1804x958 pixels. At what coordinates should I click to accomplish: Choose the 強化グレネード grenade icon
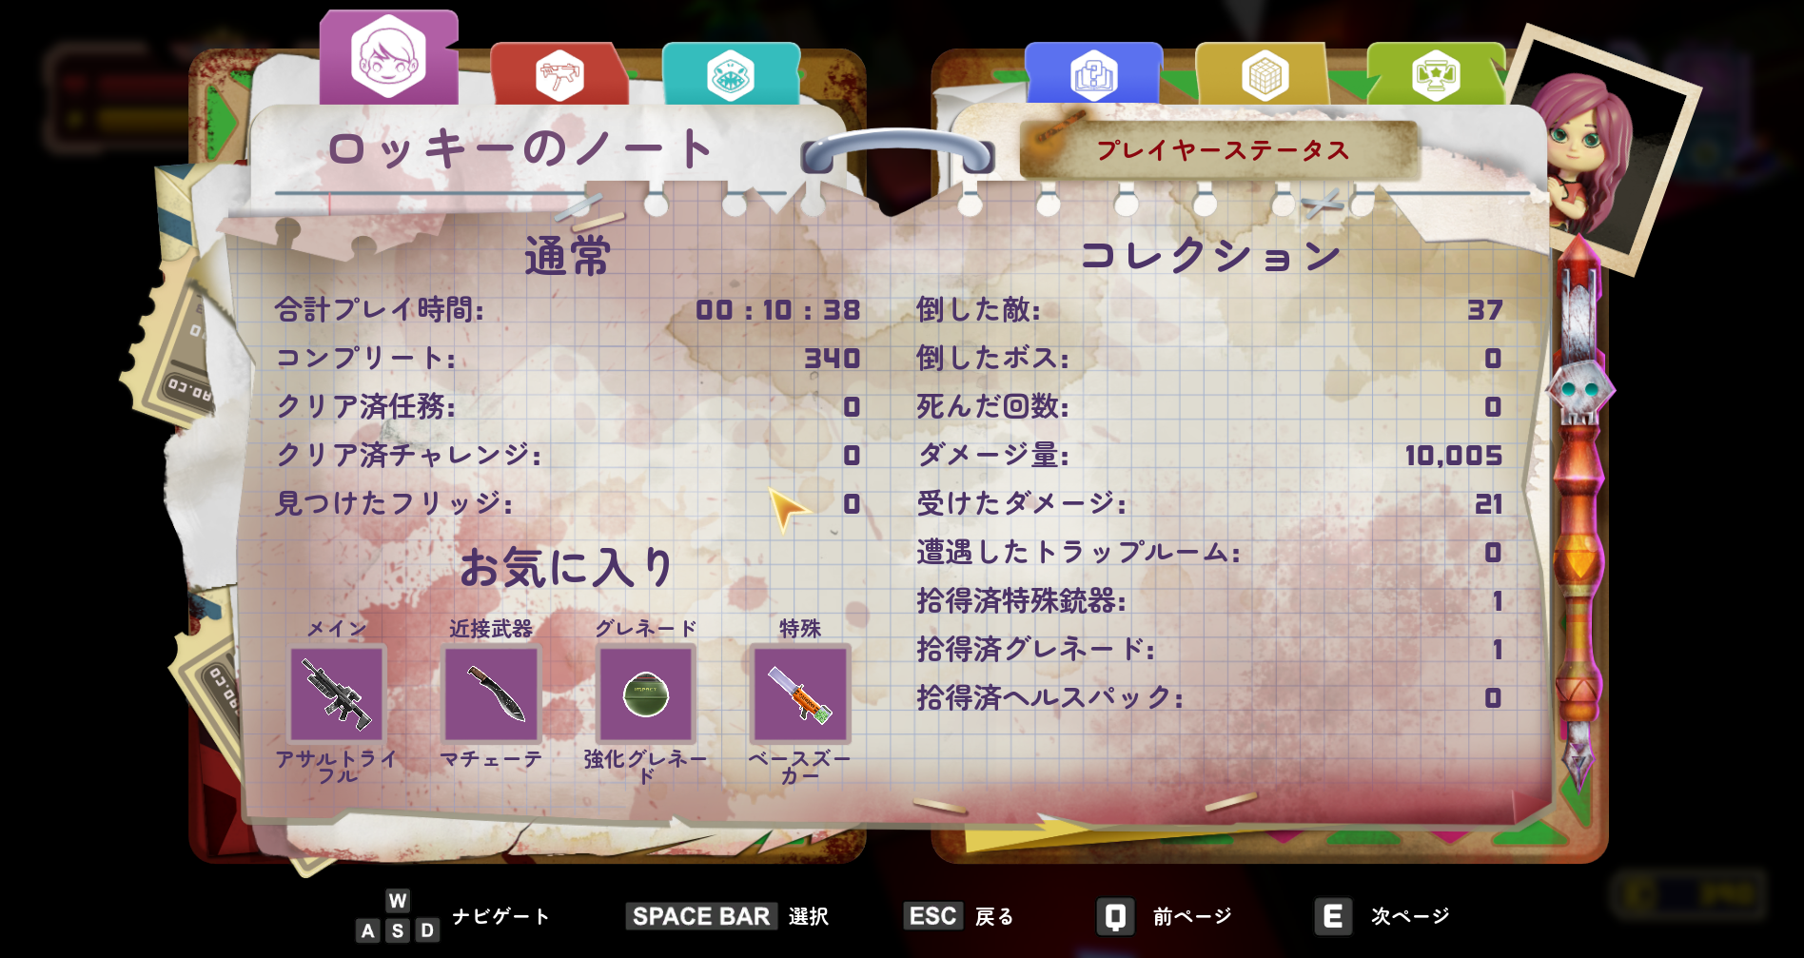click(x=645, y=694)
